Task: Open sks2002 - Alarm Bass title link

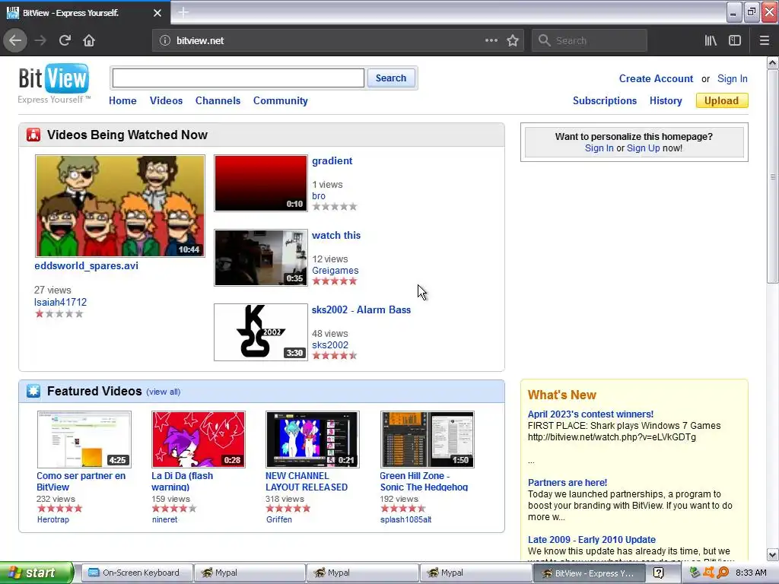Action: pos(361,310)
